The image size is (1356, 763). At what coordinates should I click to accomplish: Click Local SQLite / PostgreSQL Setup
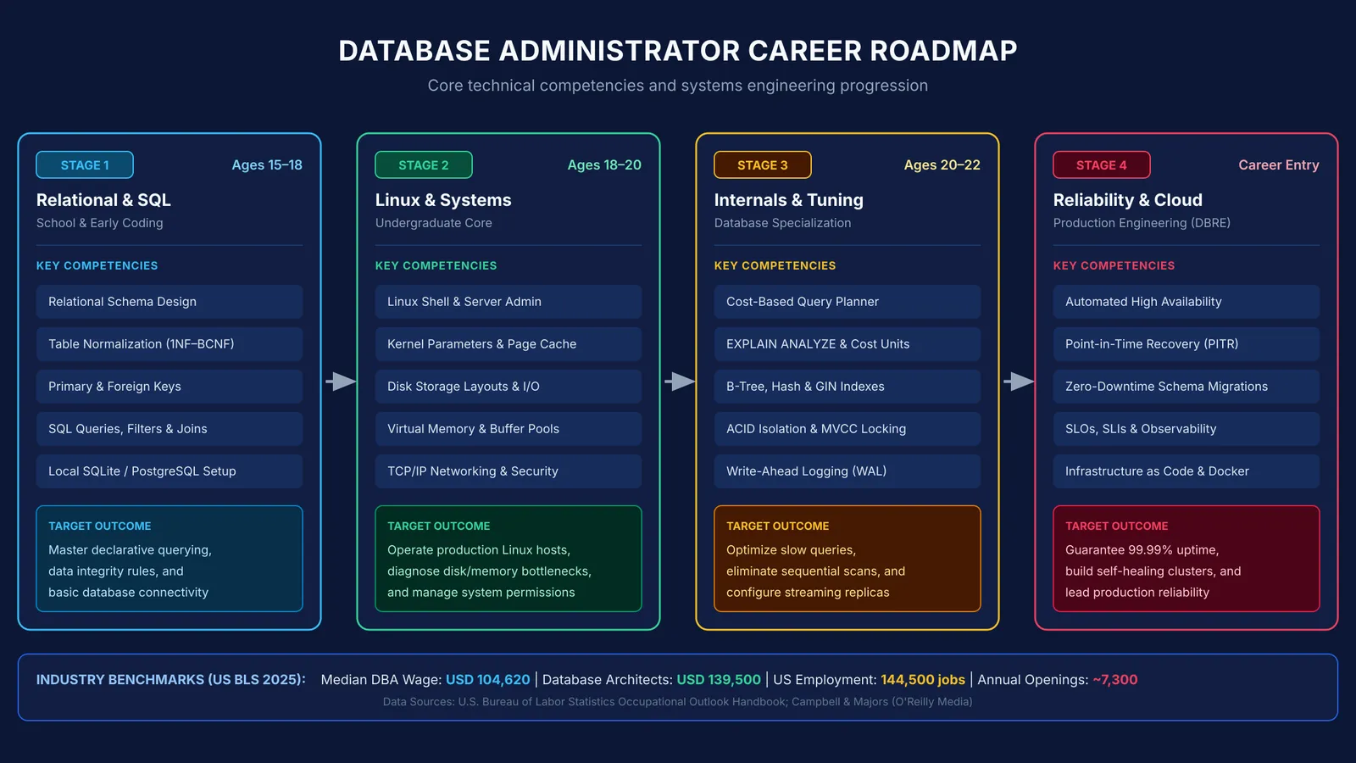pos(169,471)
